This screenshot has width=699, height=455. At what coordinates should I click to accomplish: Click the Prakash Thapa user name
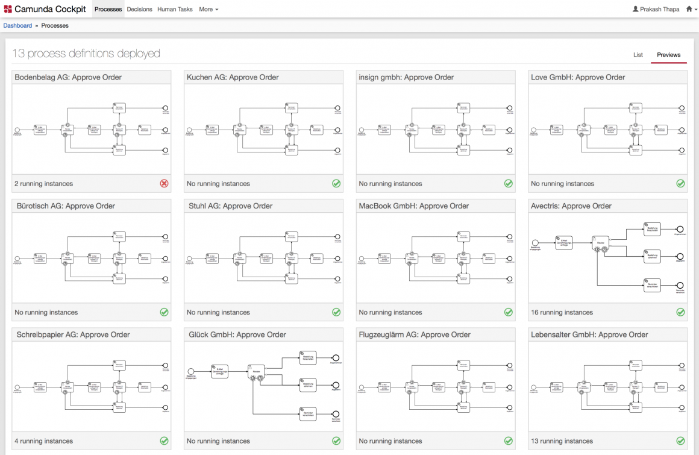659,9
